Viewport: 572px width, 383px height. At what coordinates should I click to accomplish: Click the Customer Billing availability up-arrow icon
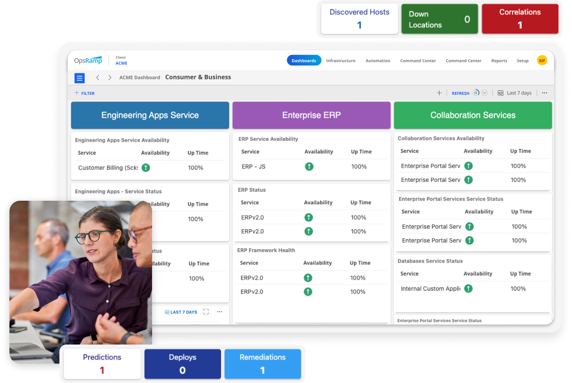click(145, 168)
